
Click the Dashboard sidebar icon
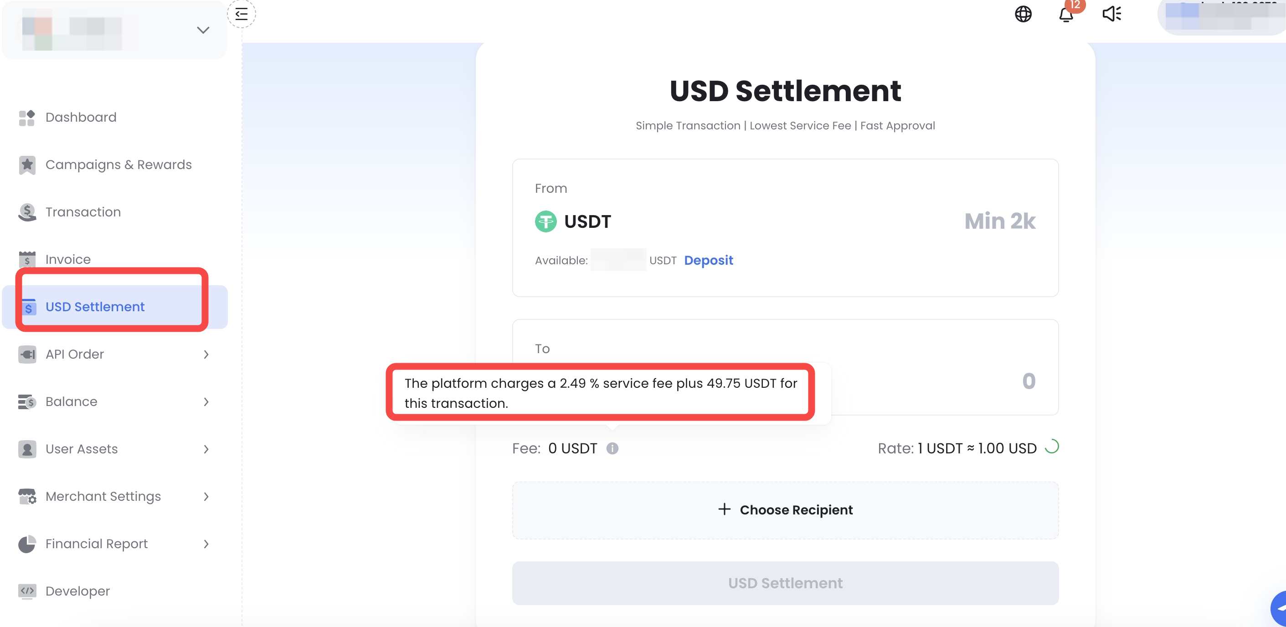[27, 118]
